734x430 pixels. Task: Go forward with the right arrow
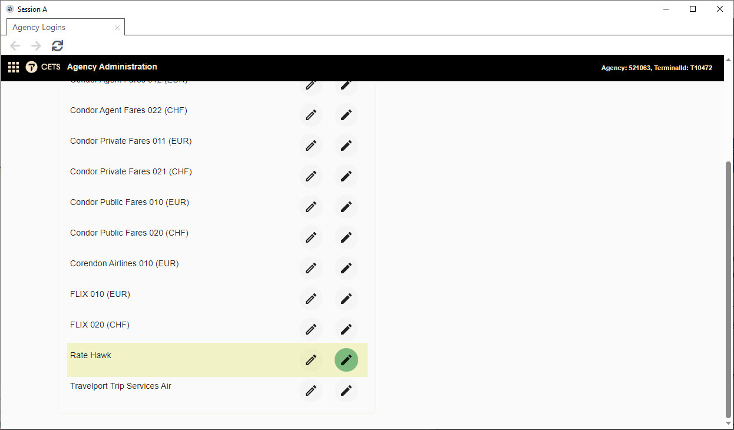tap(36, 46)
